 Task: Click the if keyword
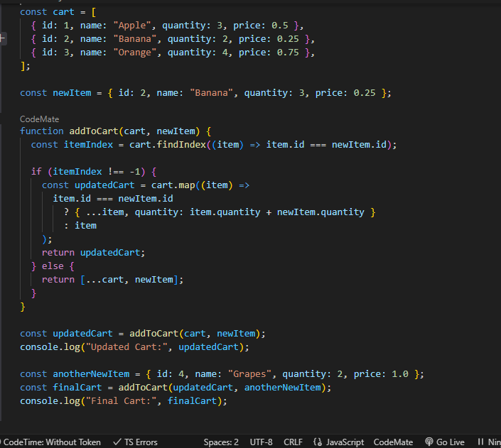(x=36, y=172)
